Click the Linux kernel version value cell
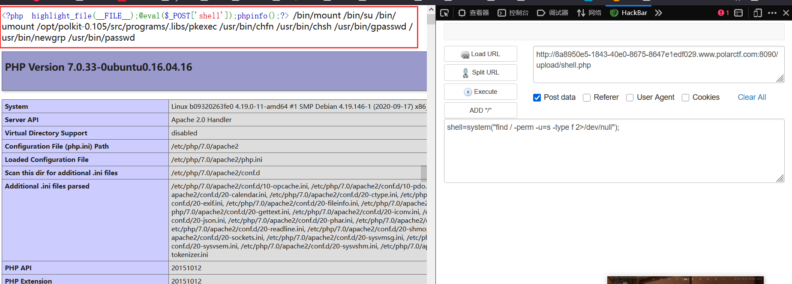 (x=298, y=107)
